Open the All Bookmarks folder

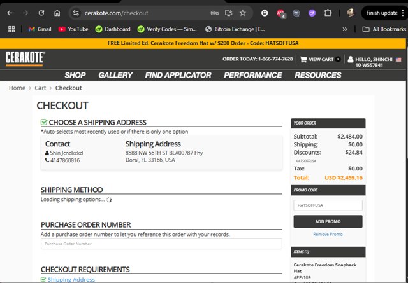[384, 29]
